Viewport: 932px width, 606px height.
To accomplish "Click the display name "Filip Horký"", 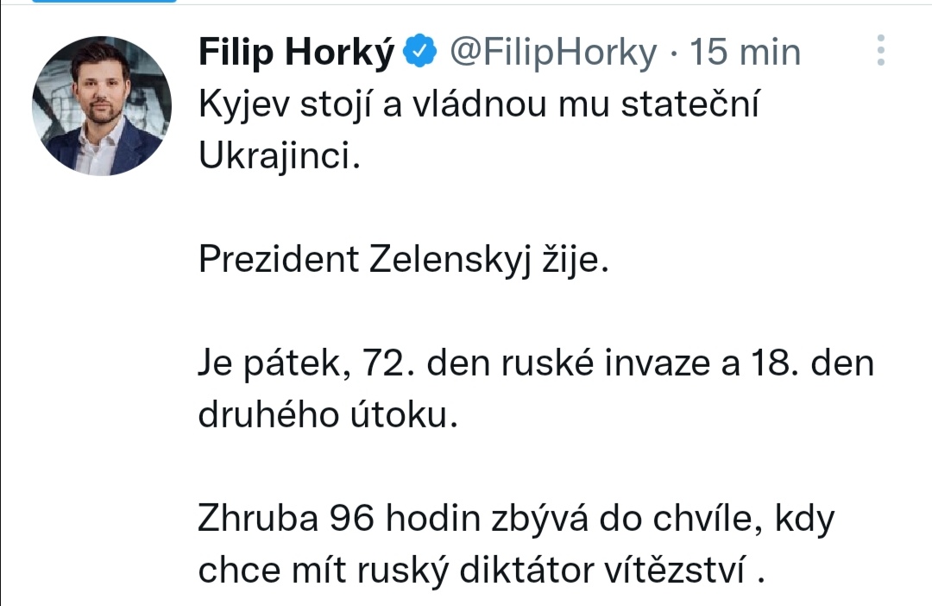I will pos(296,54).
